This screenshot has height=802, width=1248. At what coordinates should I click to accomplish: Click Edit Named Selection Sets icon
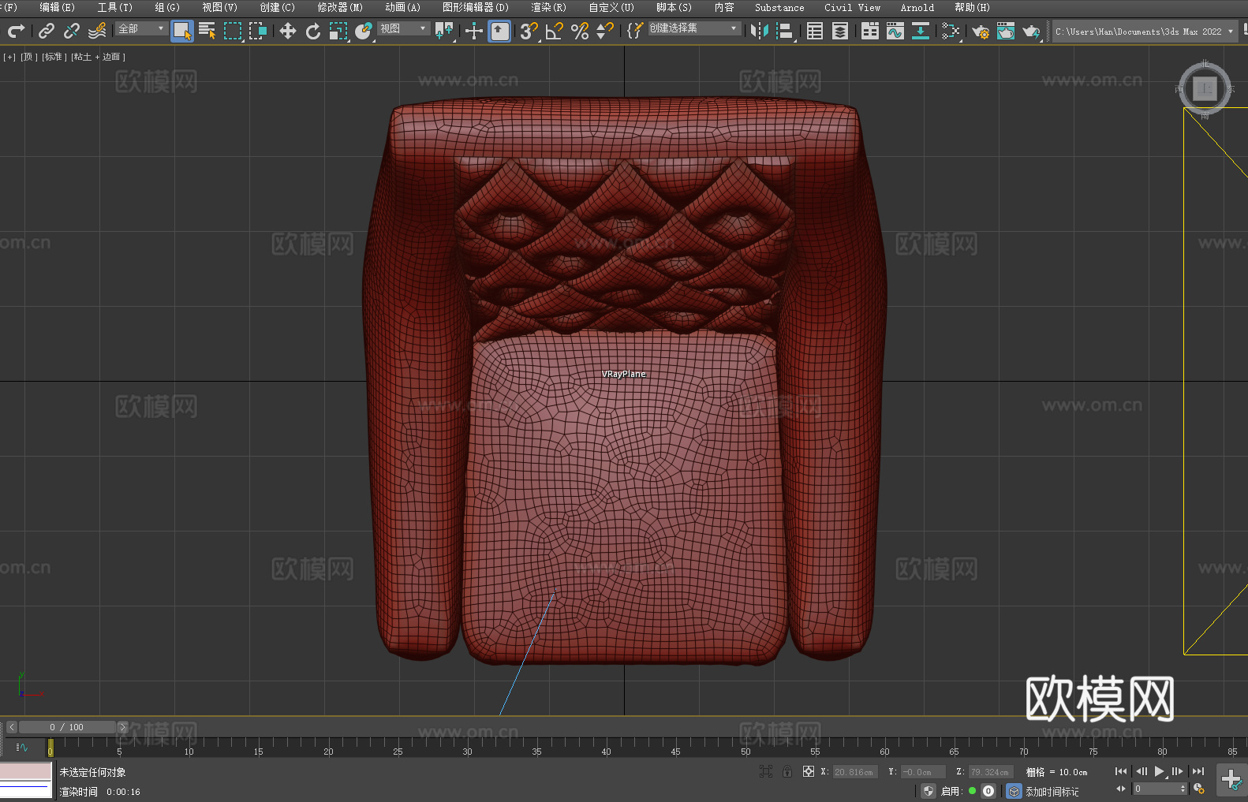[x=635, y=31]
